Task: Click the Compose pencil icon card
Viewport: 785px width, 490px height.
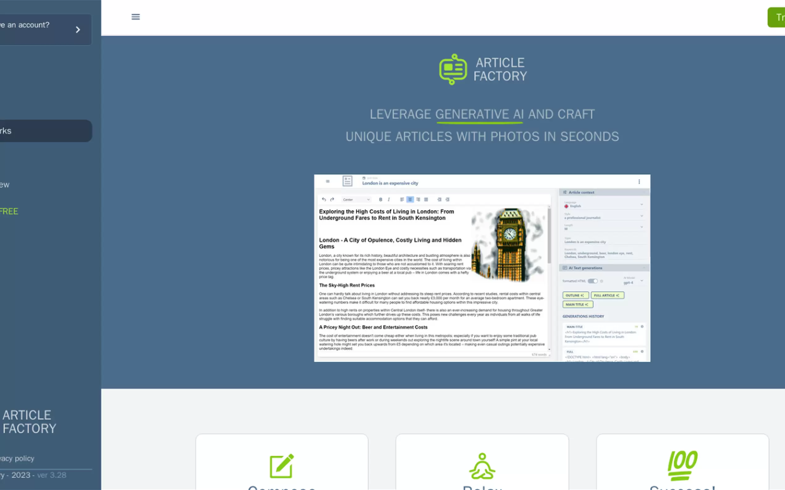Action: click(281, 466)
